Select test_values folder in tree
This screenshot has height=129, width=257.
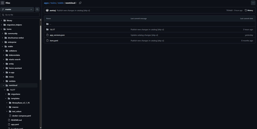17,111
